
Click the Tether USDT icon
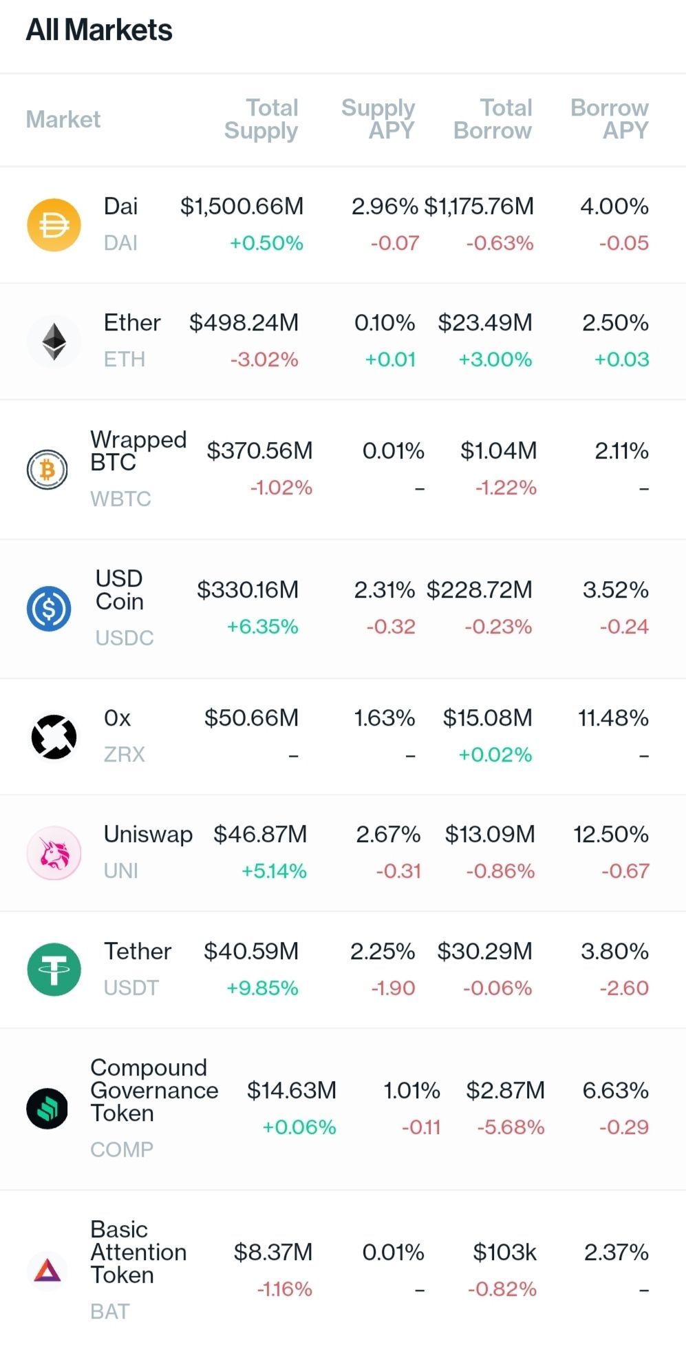pos(54,970)
